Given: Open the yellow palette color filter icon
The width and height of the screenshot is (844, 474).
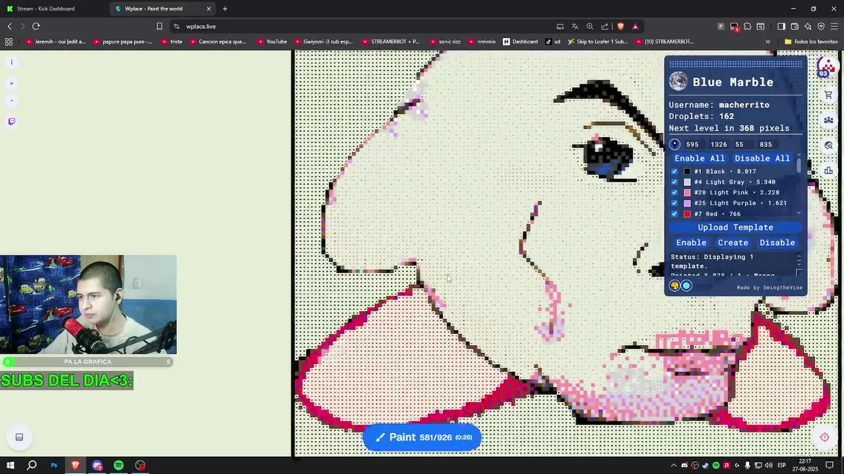Looking at the screenshot, I should click(675, 286).
